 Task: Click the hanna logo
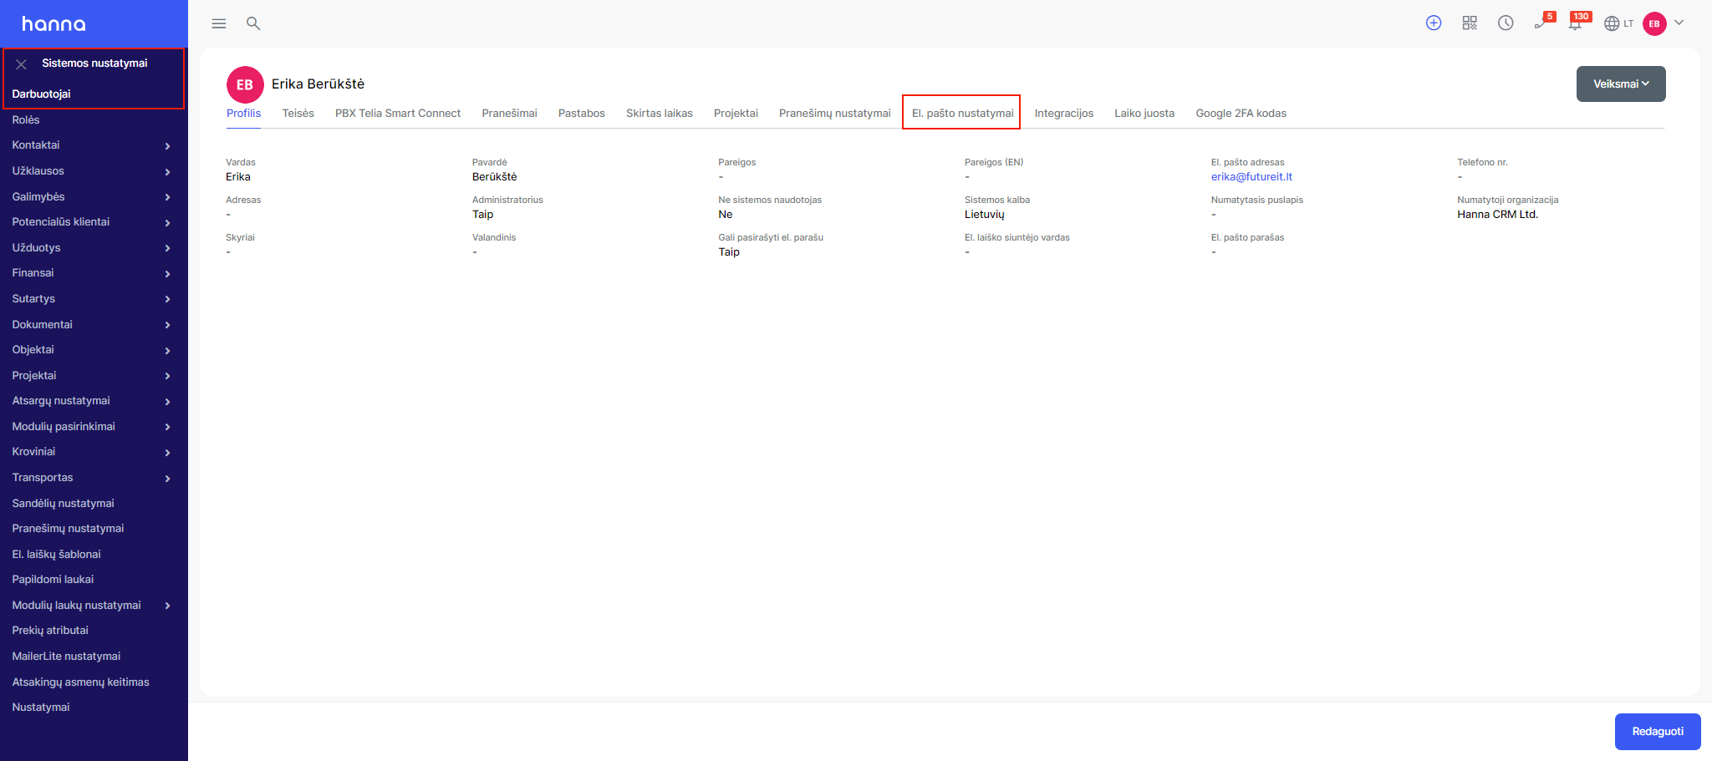[x=53, y=24]
